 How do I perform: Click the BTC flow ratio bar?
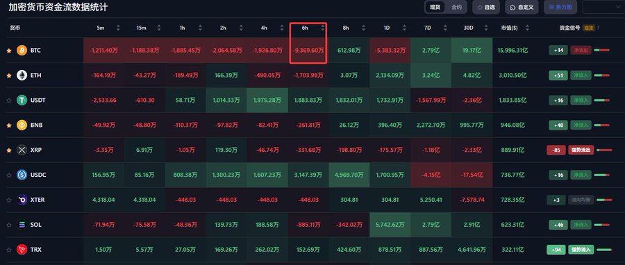point(601,50)
